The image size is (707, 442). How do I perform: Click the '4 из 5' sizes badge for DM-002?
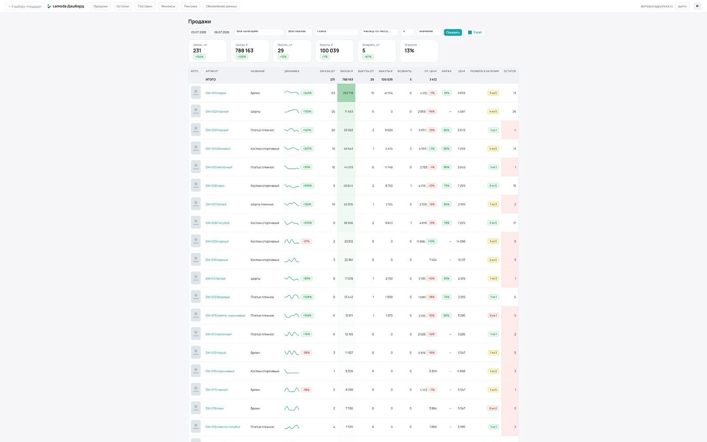493,111
